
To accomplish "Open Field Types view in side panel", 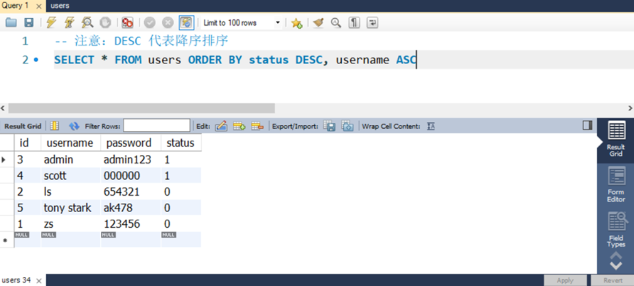I will [x=616, y=230].
